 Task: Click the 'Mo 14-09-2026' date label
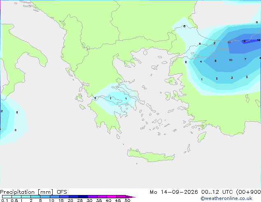(x=174, y=192)
